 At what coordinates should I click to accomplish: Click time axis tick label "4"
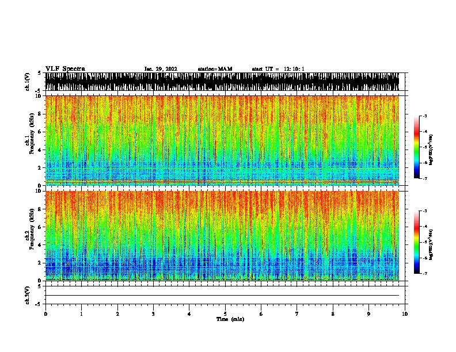(x=189, y=314)
